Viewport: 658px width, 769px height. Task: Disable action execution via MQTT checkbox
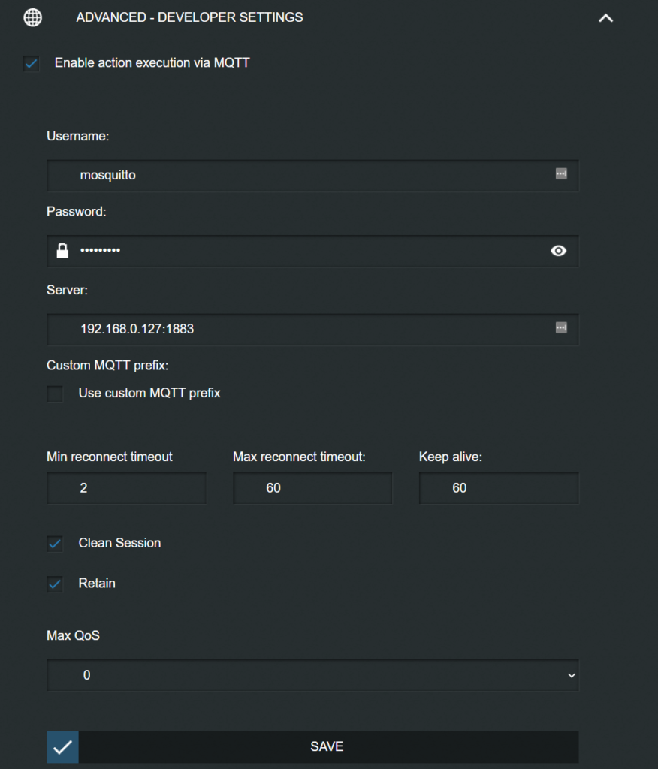pos(32,63)
